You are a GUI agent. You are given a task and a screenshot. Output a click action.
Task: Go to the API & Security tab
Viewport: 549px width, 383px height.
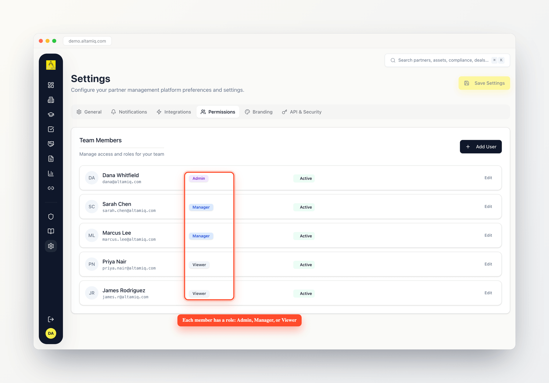tap(302, 112)
